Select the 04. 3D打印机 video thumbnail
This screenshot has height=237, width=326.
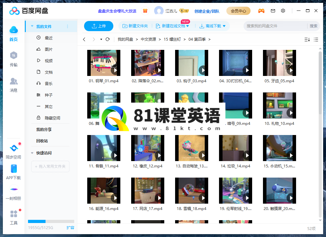(x=236, y=63)
